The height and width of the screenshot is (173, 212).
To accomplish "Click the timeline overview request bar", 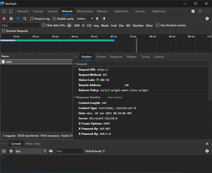I will pos(57,40).
